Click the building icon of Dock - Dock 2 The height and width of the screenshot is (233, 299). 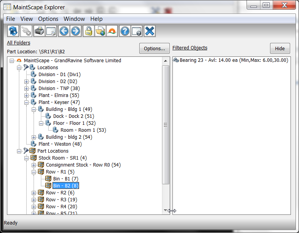48,116
